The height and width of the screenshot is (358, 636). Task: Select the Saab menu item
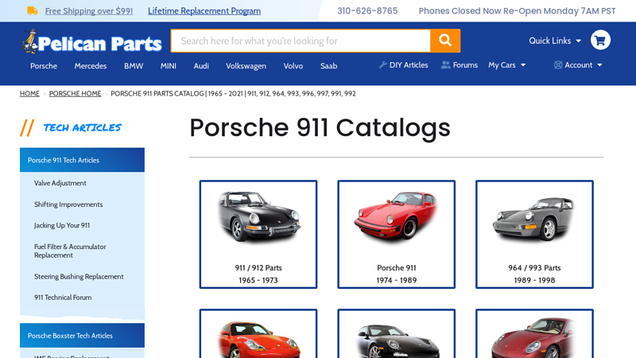328,66
